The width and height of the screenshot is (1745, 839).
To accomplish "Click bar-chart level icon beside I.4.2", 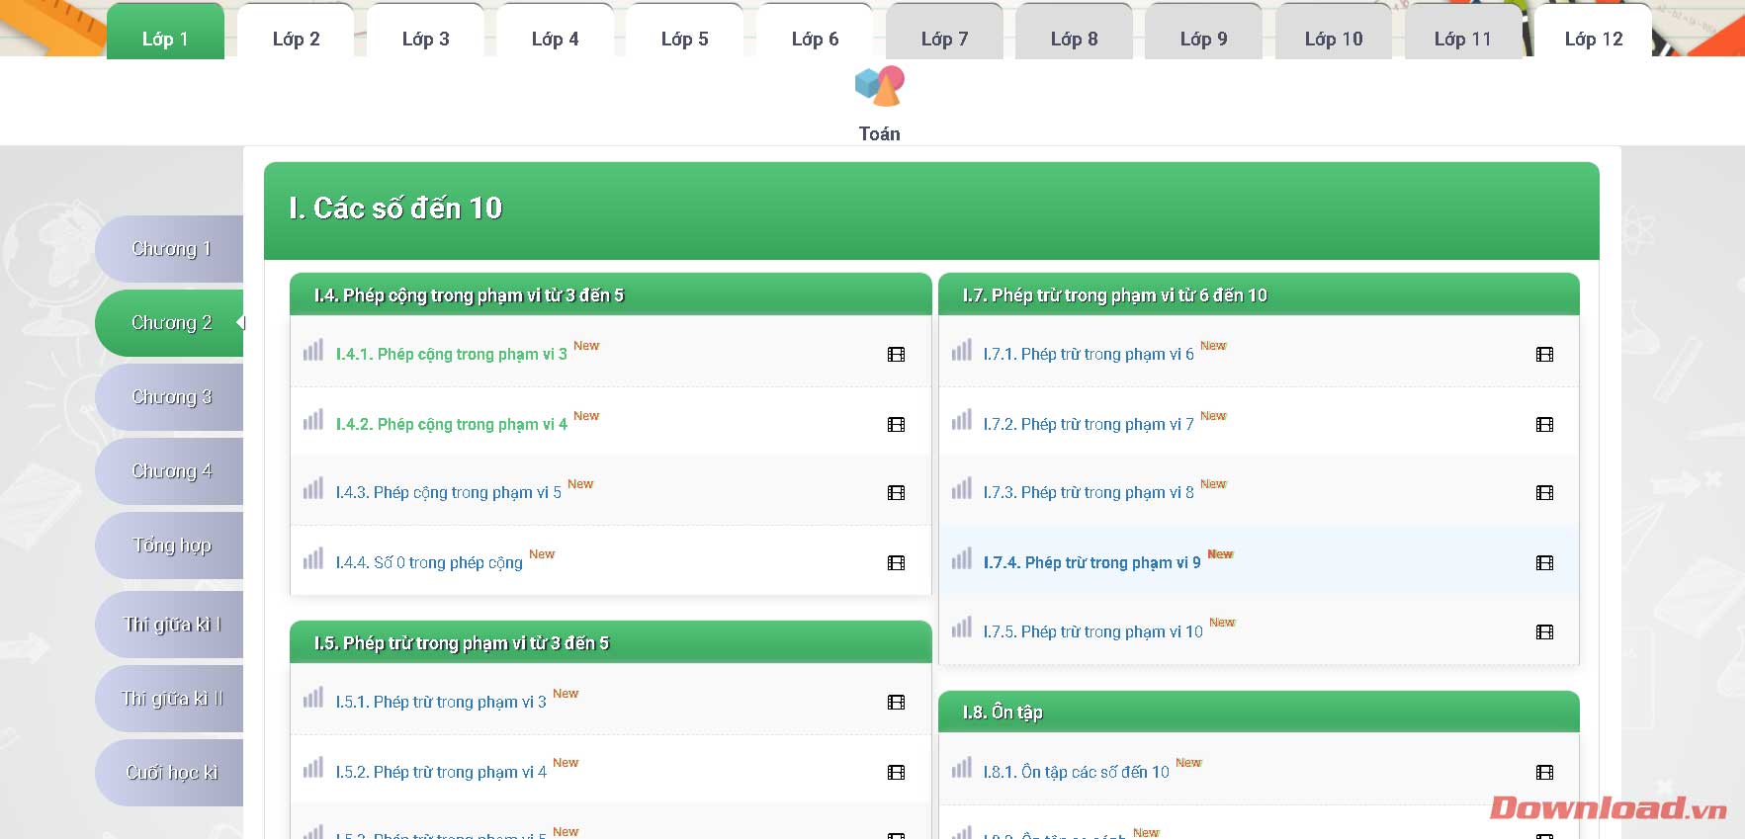I will pos(313,421).
